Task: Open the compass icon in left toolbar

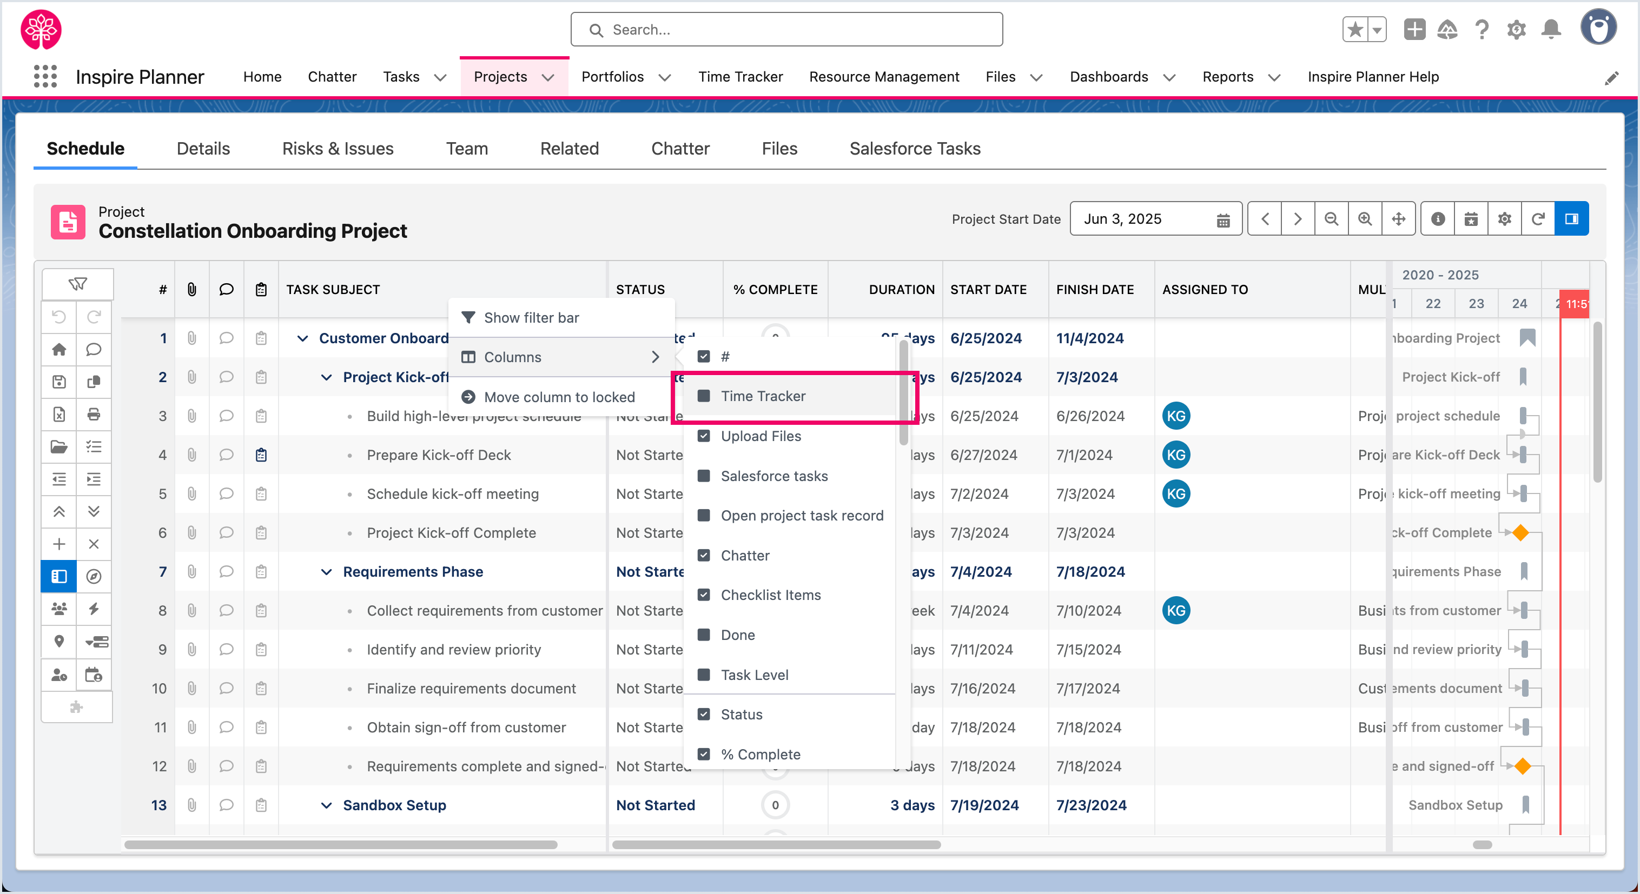Action: coord(94,577)
